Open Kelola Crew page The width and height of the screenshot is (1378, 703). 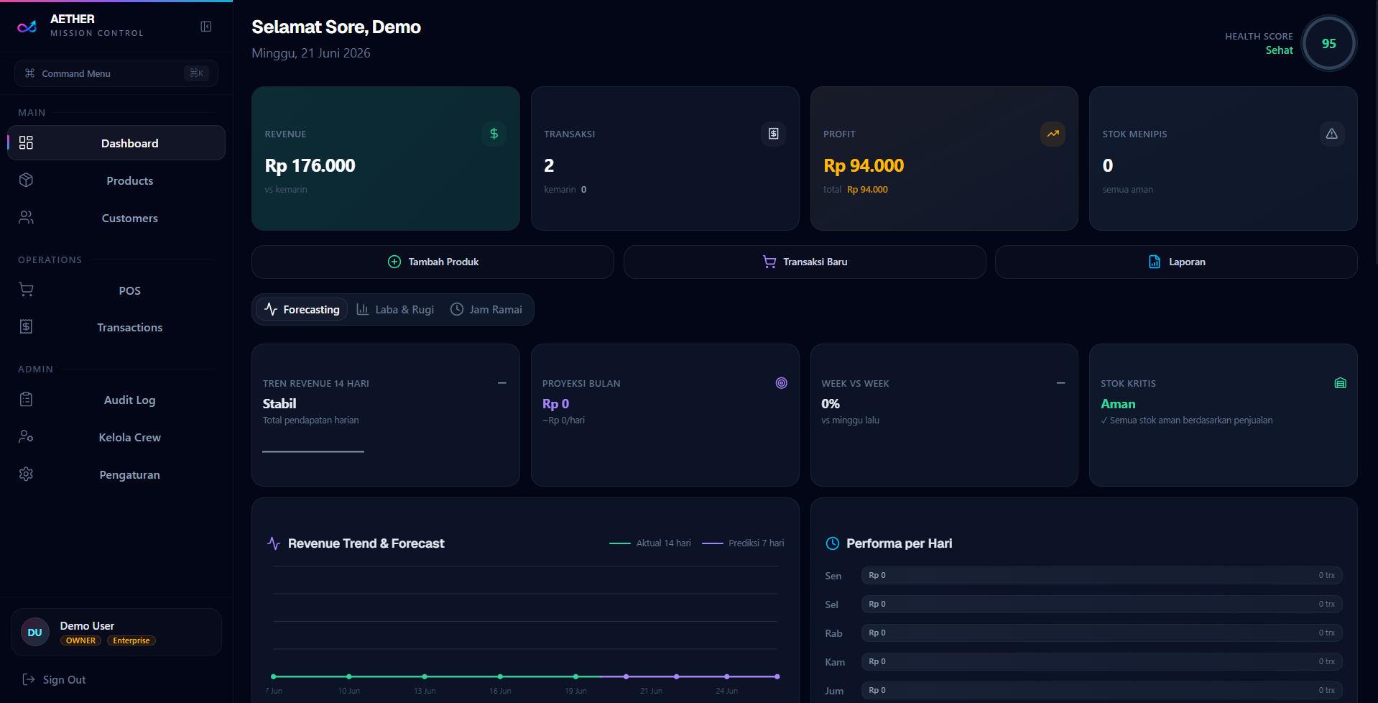click(116, 437)
